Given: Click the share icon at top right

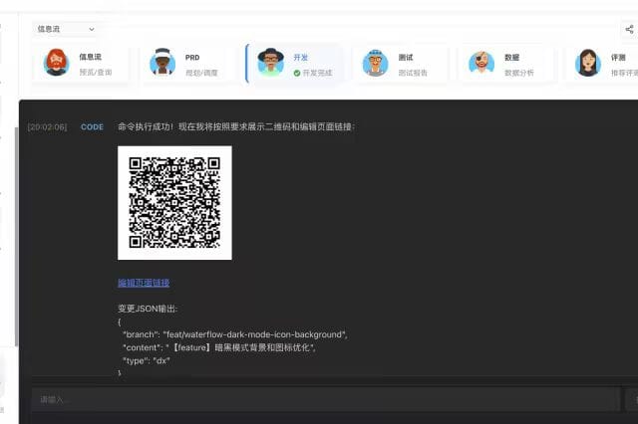Looking at the screenshot, I should [x=628, y=30].
